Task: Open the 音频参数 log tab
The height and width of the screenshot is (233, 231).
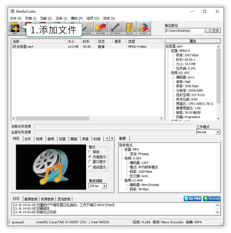Action: 31,199
